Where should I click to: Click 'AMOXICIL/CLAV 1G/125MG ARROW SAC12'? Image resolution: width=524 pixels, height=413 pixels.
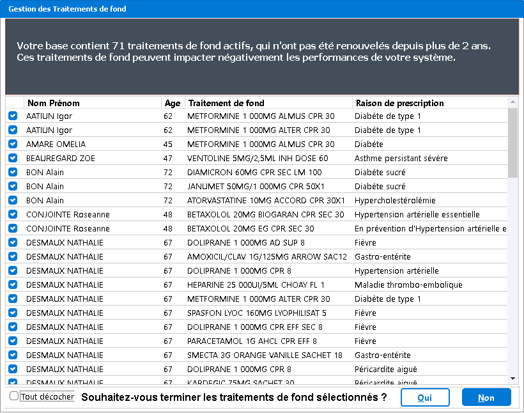(x=267, y=256)
